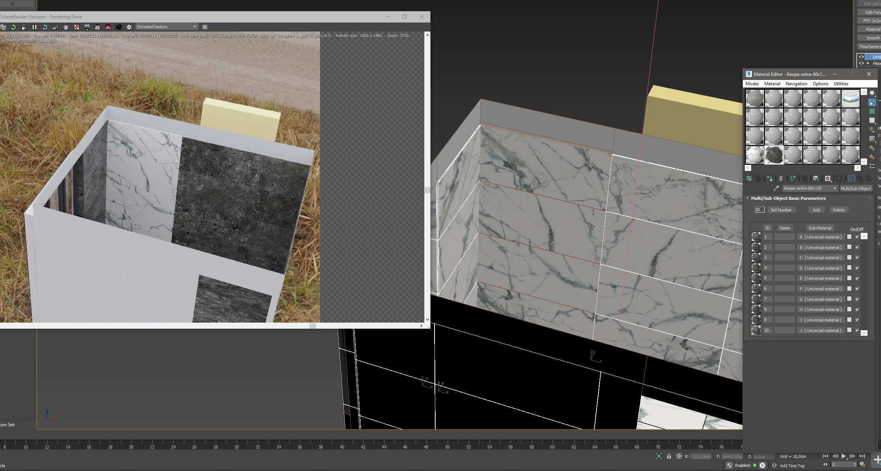The height and width of the screenshot is (471, 881).
Task: Open sub-material E Universal material
Action: [820, 278]
